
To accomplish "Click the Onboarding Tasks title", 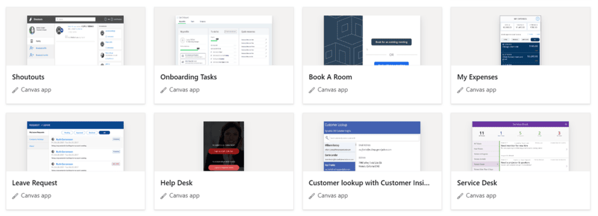I will pyautogui.click(x=189, y=77).
